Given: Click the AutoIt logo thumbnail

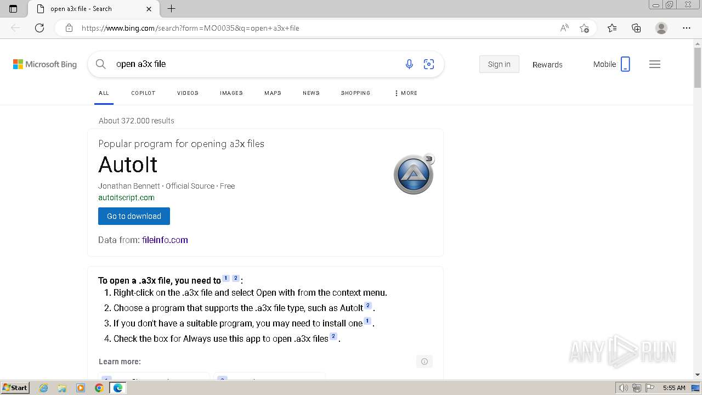Looking at the screenshot, I should 414,174.
